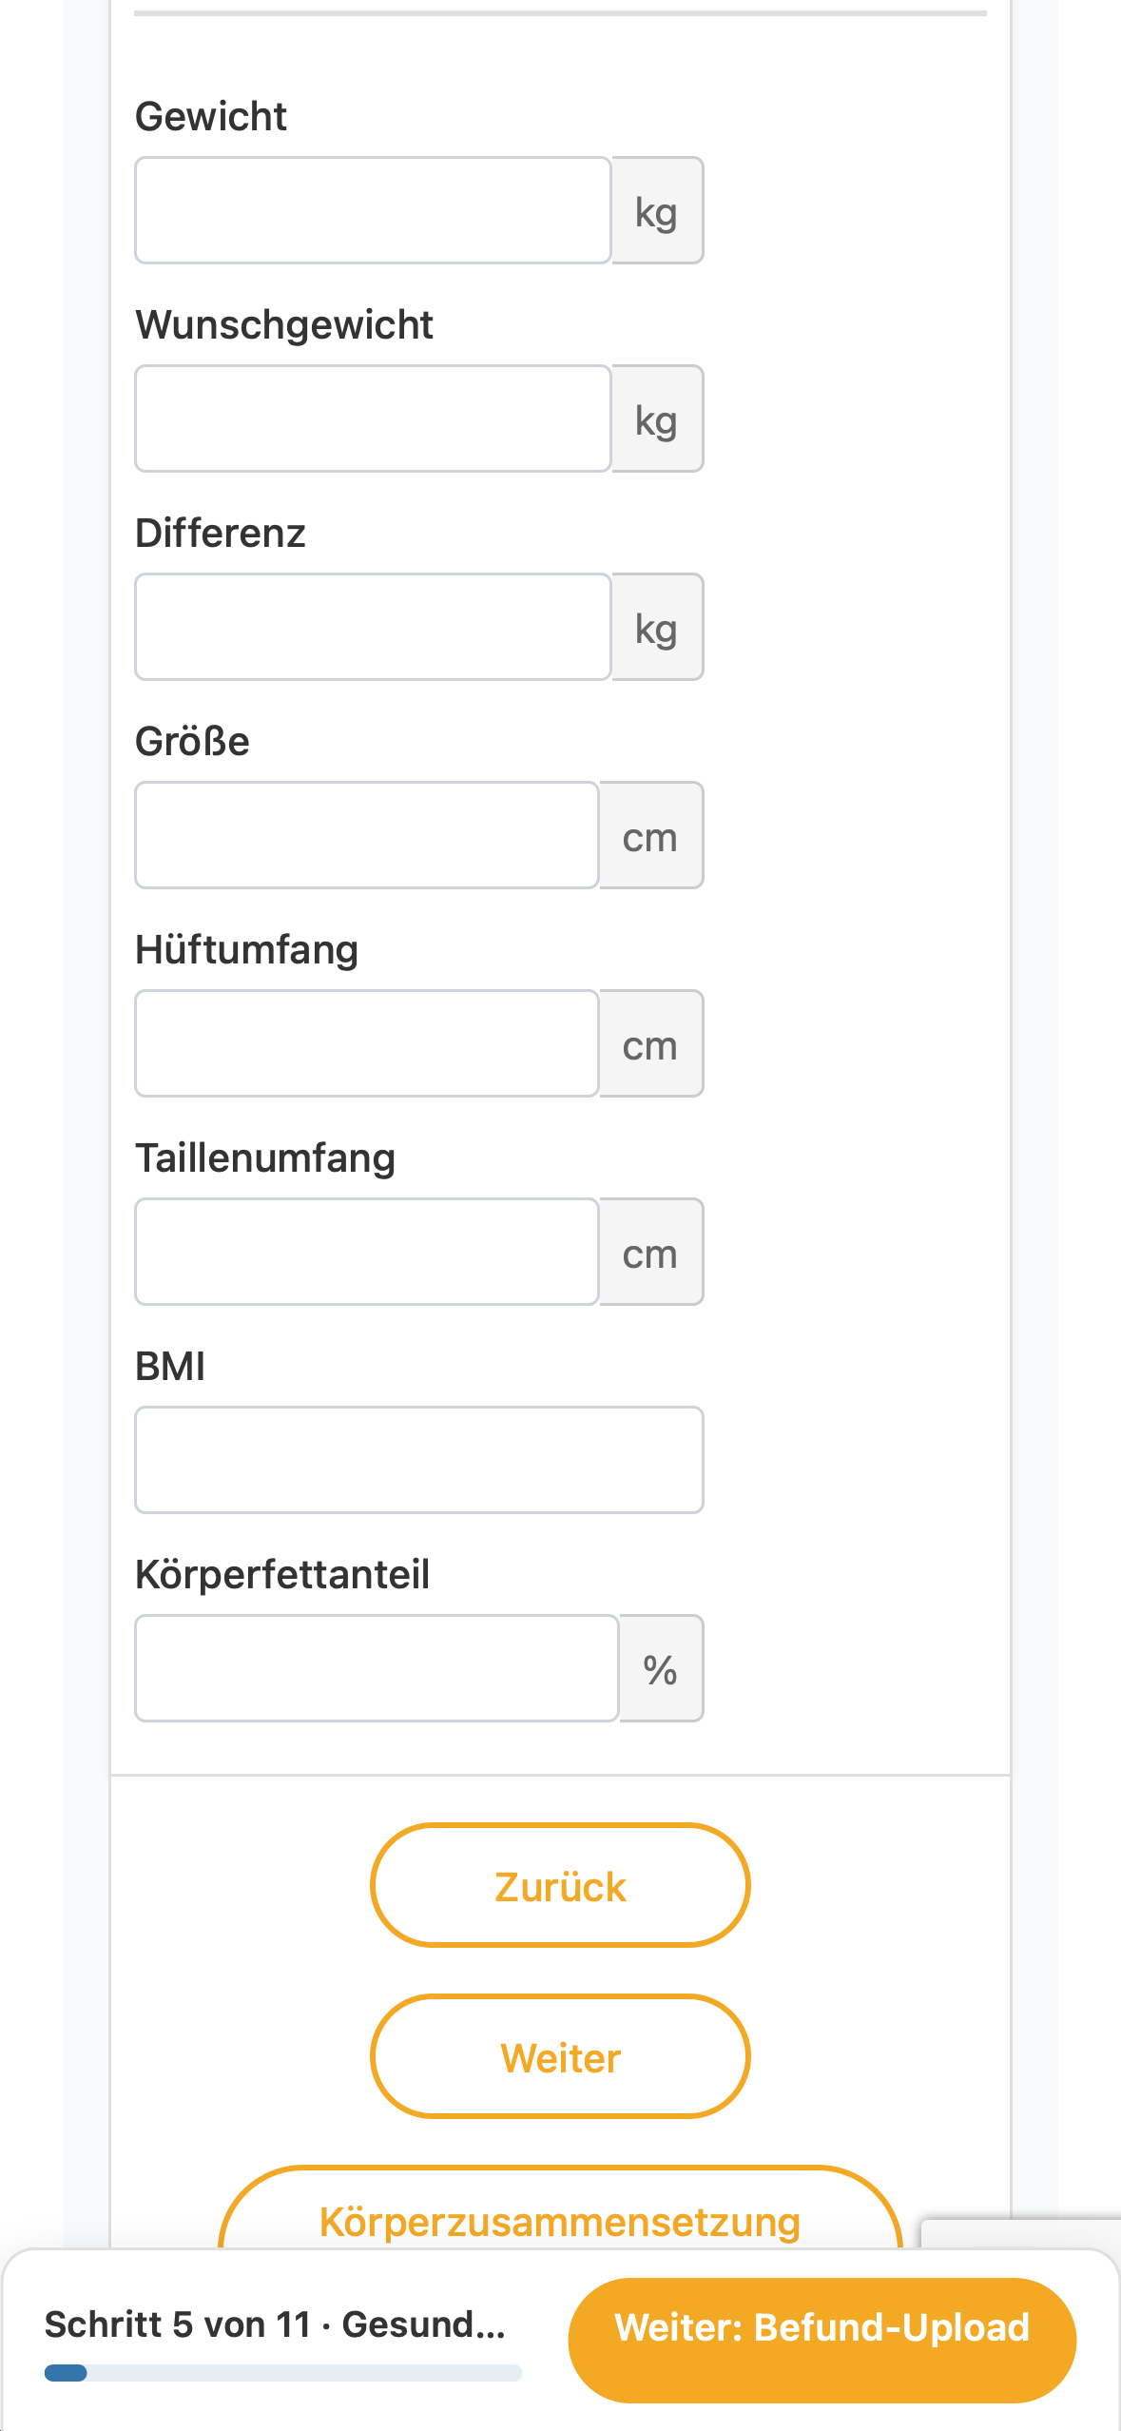Select the Körperfettanteil percentage field
The image size is (1121, 2431).
[x=377, y=1668]
